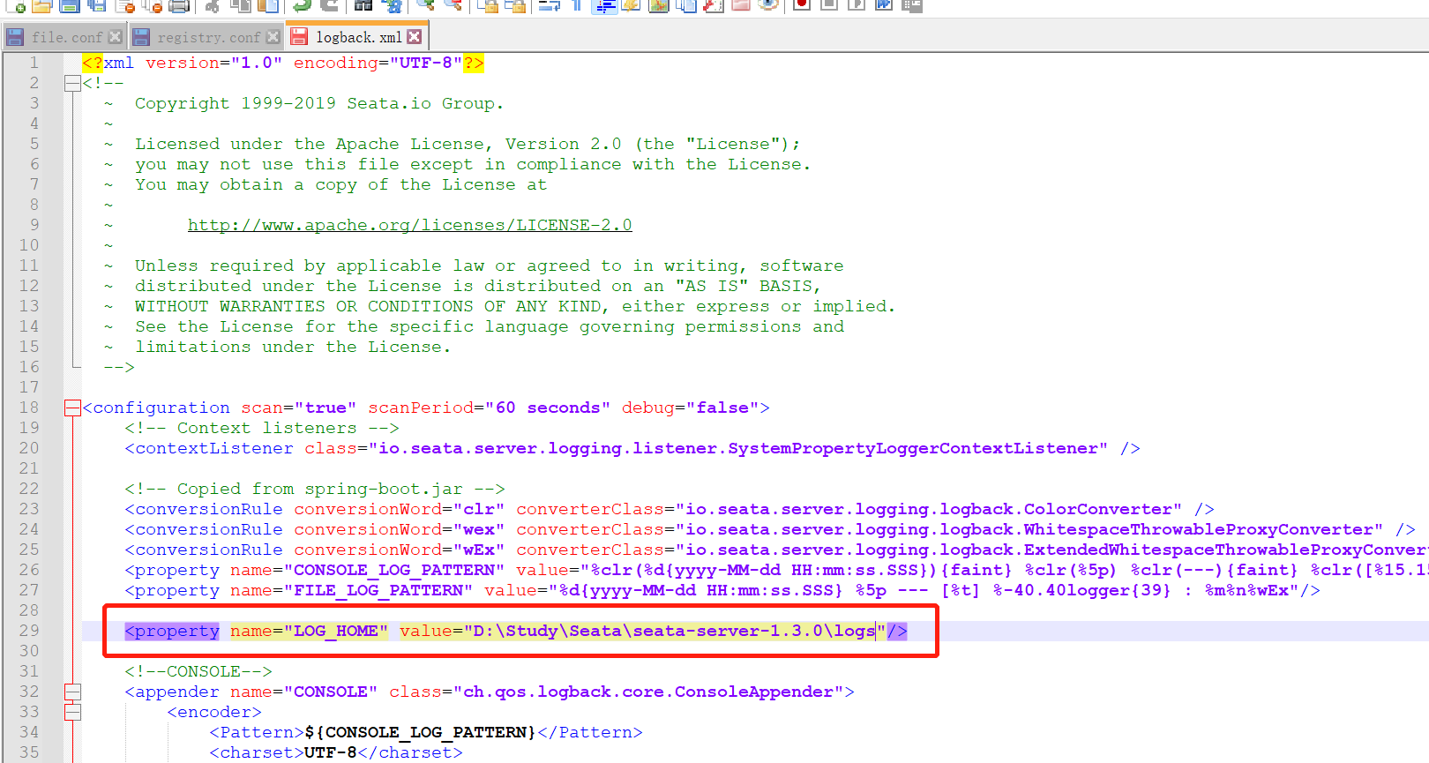Screen dimensions: 1429x763
Task: Click the monitoring eye toolbar icon
Action: pos(768,4)
